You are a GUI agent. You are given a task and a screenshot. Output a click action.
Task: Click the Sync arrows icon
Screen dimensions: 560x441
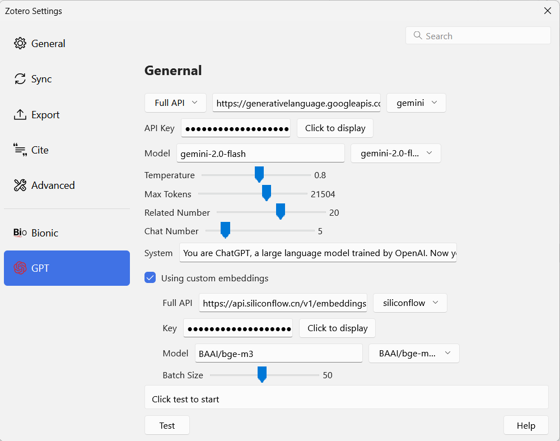[x=20, y=79]
